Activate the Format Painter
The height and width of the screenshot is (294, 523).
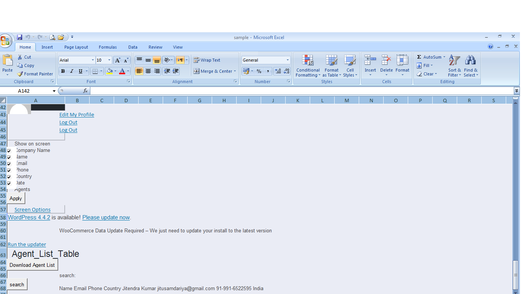[x=35, y=74]
